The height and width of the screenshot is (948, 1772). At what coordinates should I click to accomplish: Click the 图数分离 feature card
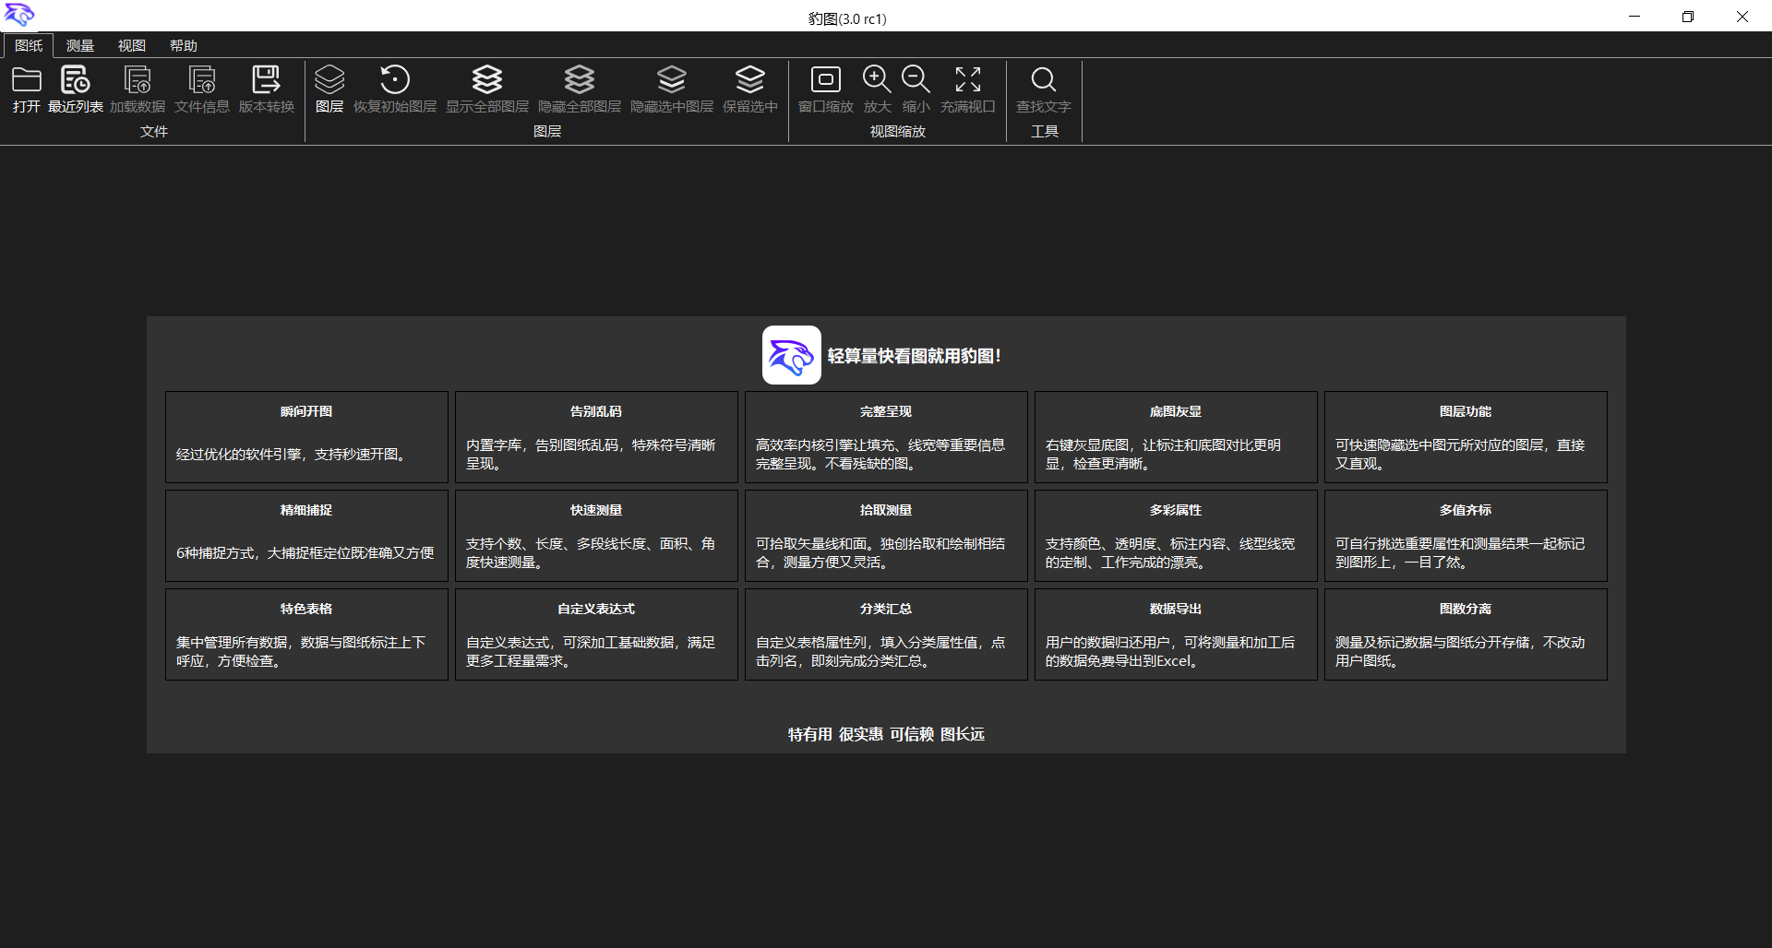click(x=1466, y=634)
